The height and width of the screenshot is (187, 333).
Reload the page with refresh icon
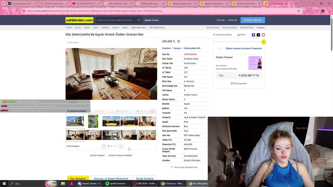pyautogui.click(x=16, y=11)
